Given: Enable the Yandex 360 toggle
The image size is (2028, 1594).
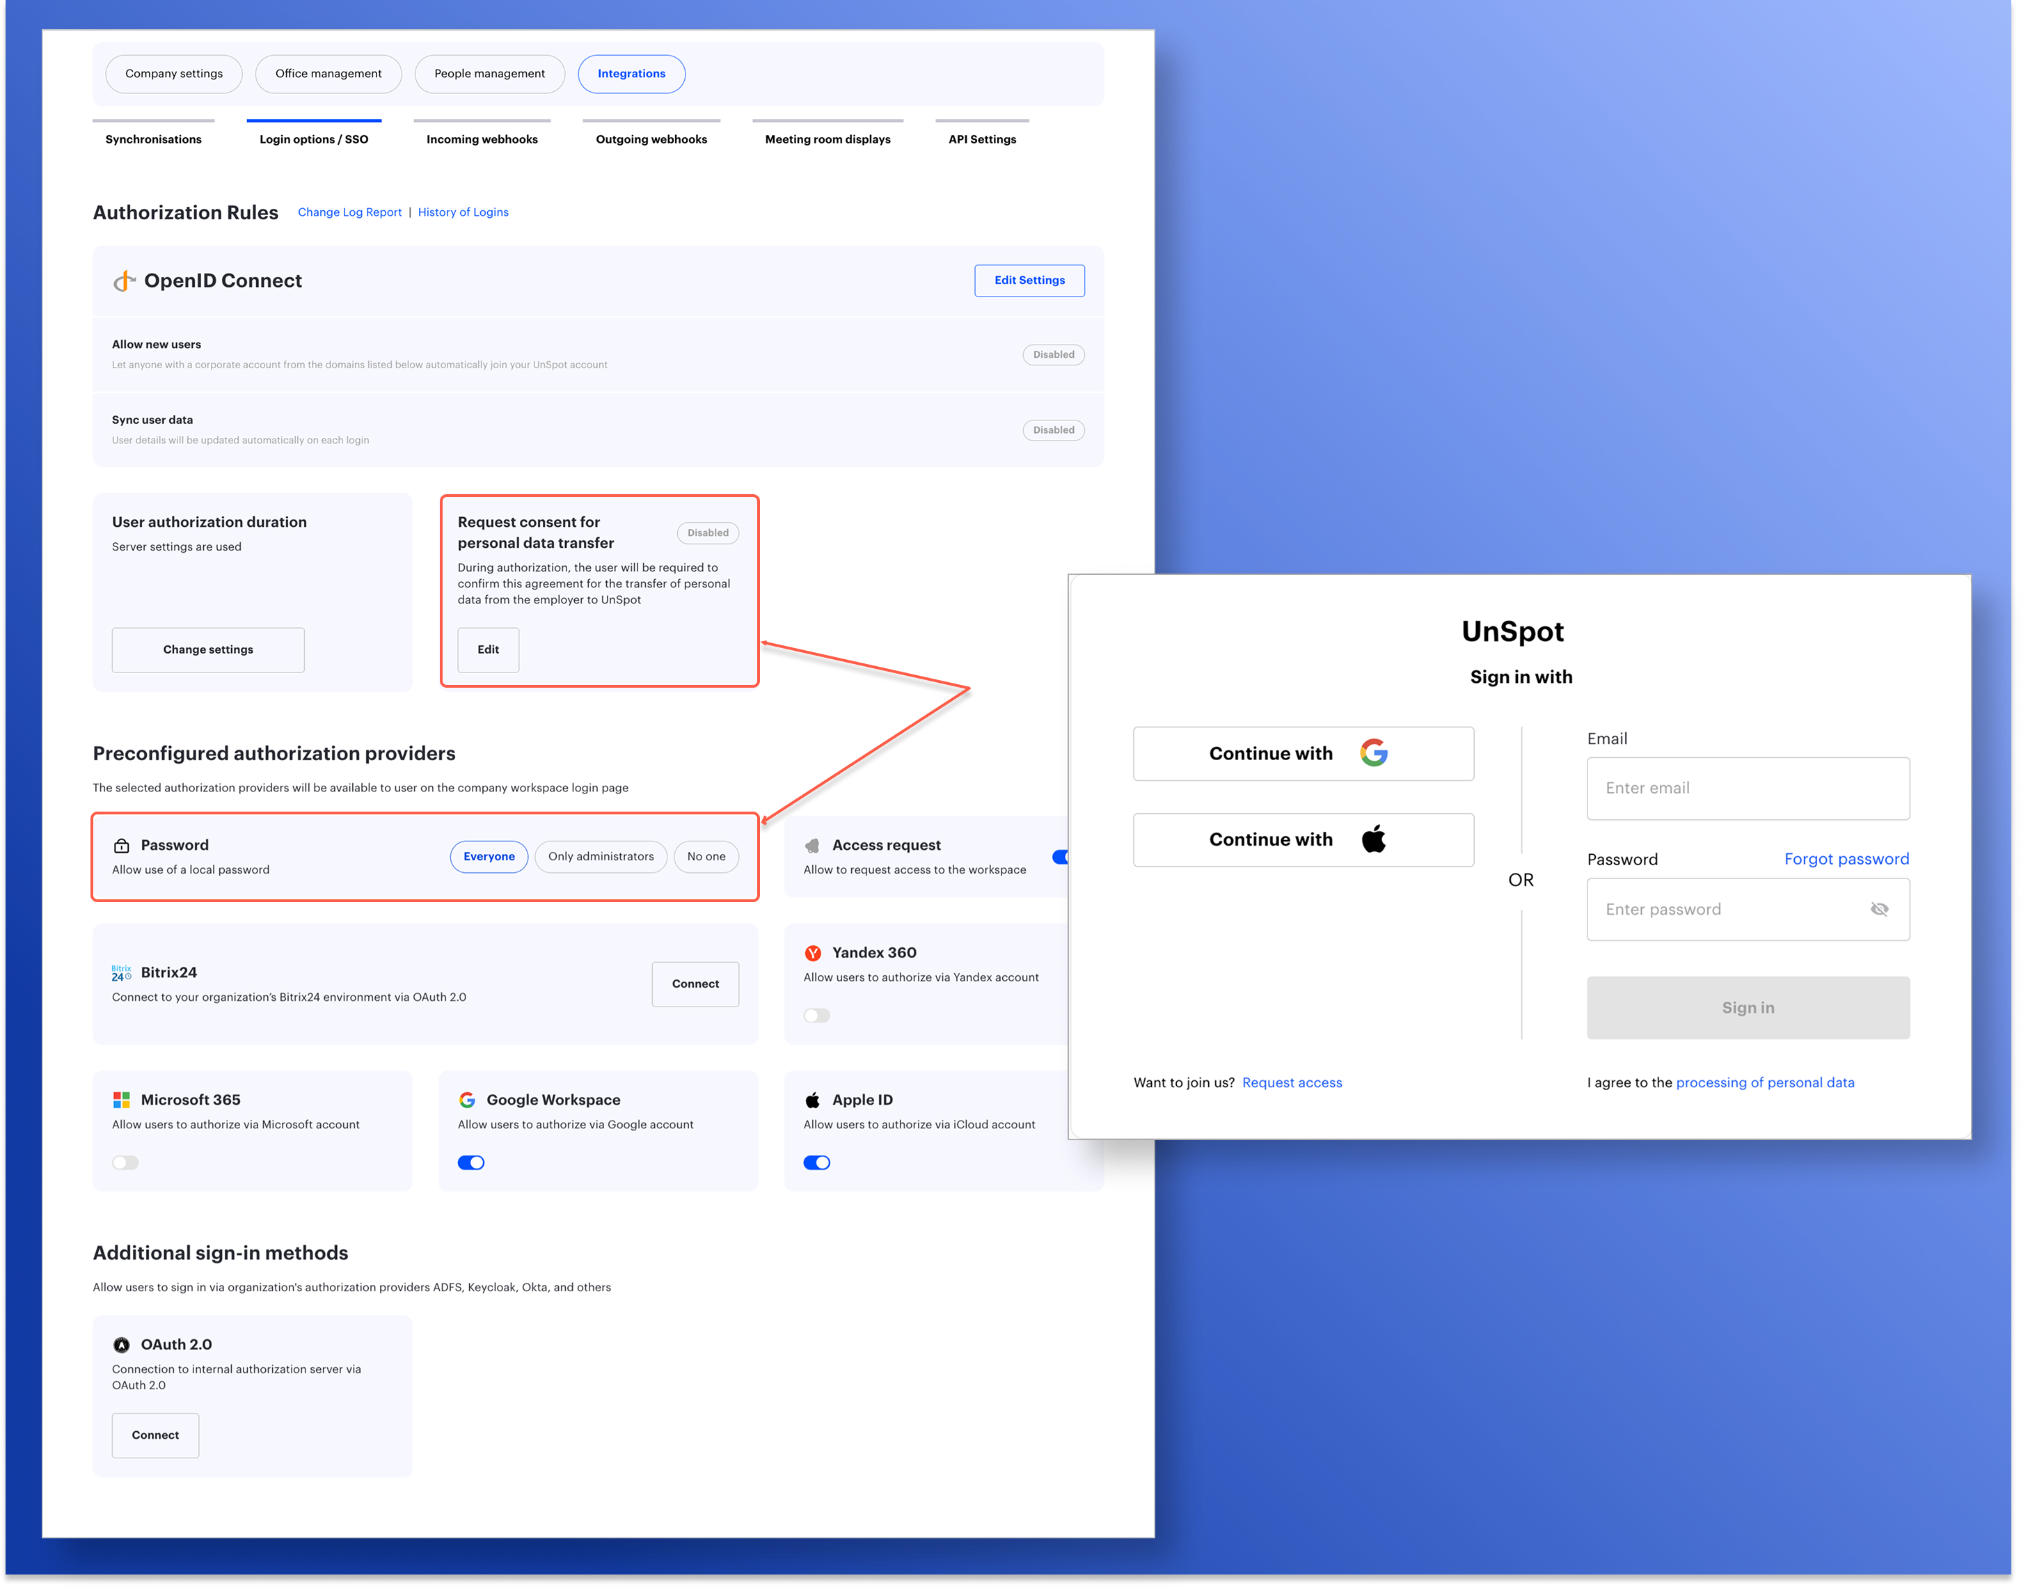Looking at the screenshot, I should coord(816,1016).
